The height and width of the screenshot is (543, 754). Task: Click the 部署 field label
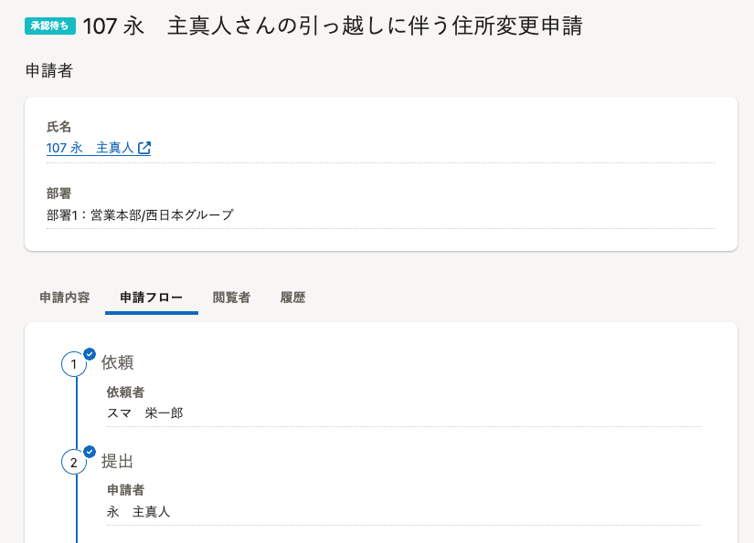pyautogui.click(x=58, y=193)
